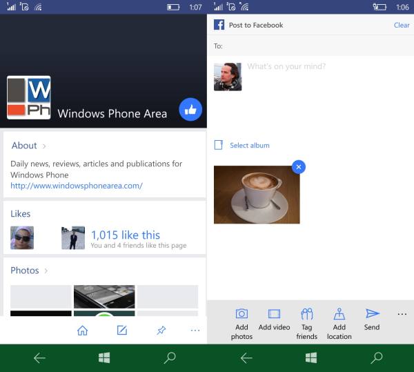View profile of friend in black suit

pos(73,237)
